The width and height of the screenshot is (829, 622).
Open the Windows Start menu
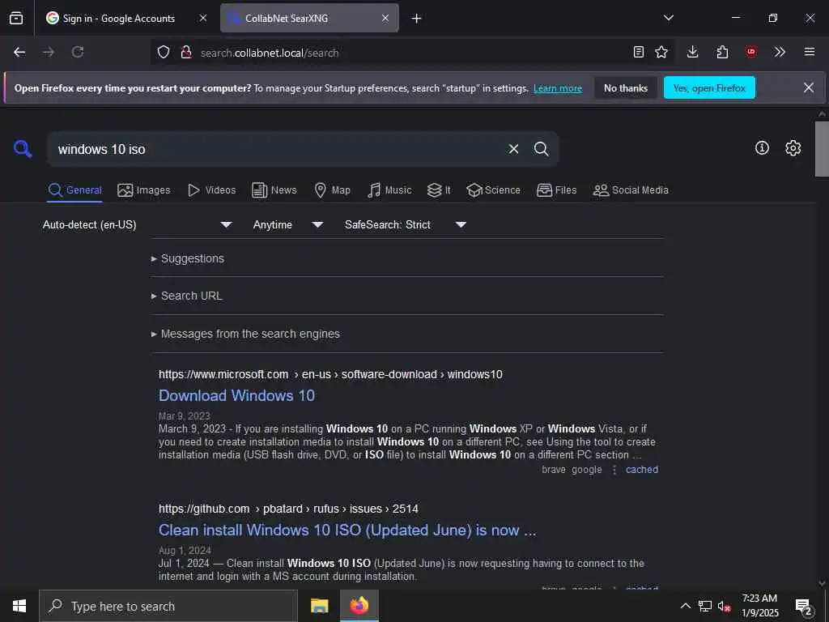19,606
